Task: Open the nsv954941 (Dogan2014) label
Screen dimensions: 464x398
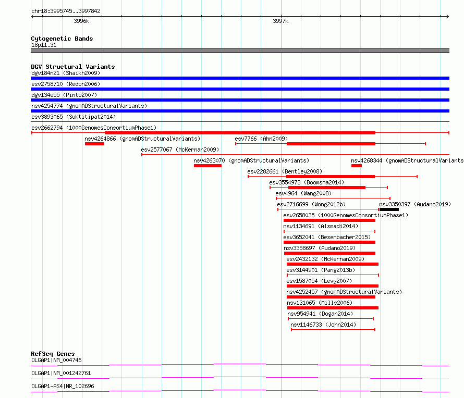Action: (x=320, y=314)
